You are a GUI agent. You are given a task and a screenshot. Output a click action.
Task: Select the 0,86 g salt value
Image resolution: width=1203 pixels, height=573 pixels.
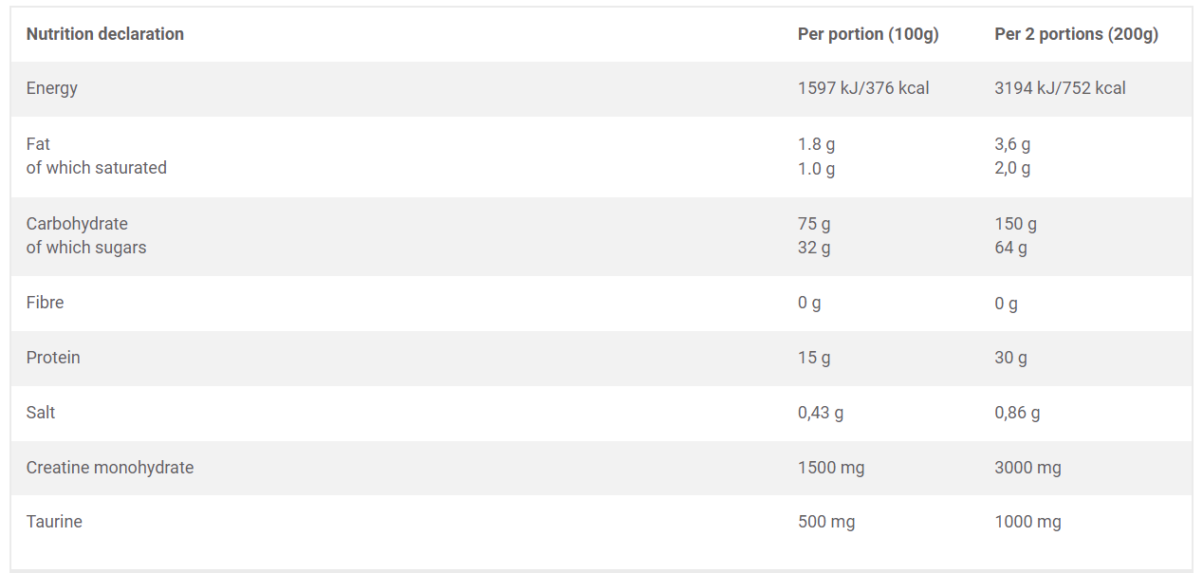pos(1017,413)
